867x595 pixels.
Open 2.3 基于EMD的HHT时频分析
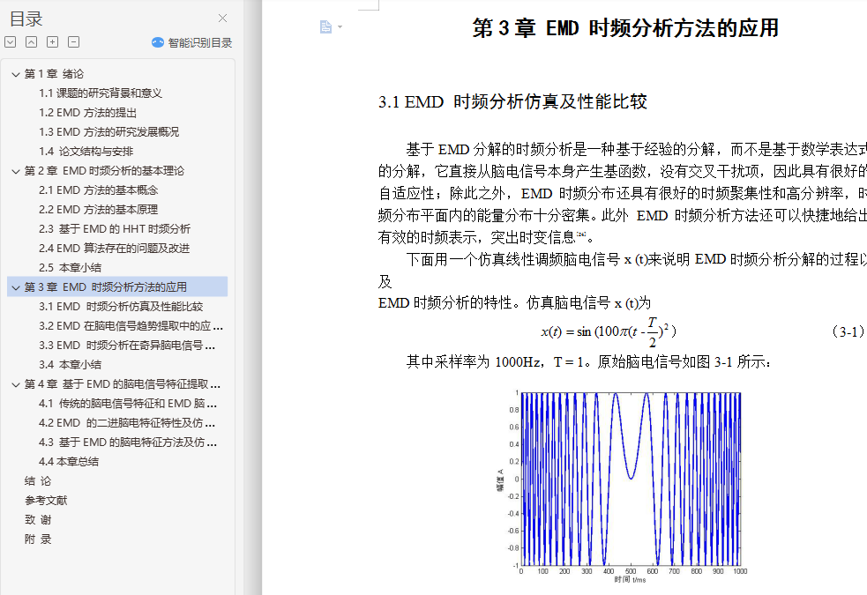click(115, 228)
